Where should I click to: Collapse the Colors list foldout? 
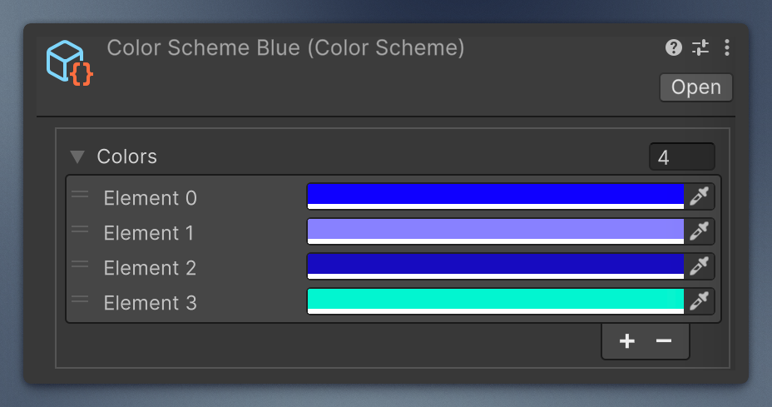coord(77,156)
